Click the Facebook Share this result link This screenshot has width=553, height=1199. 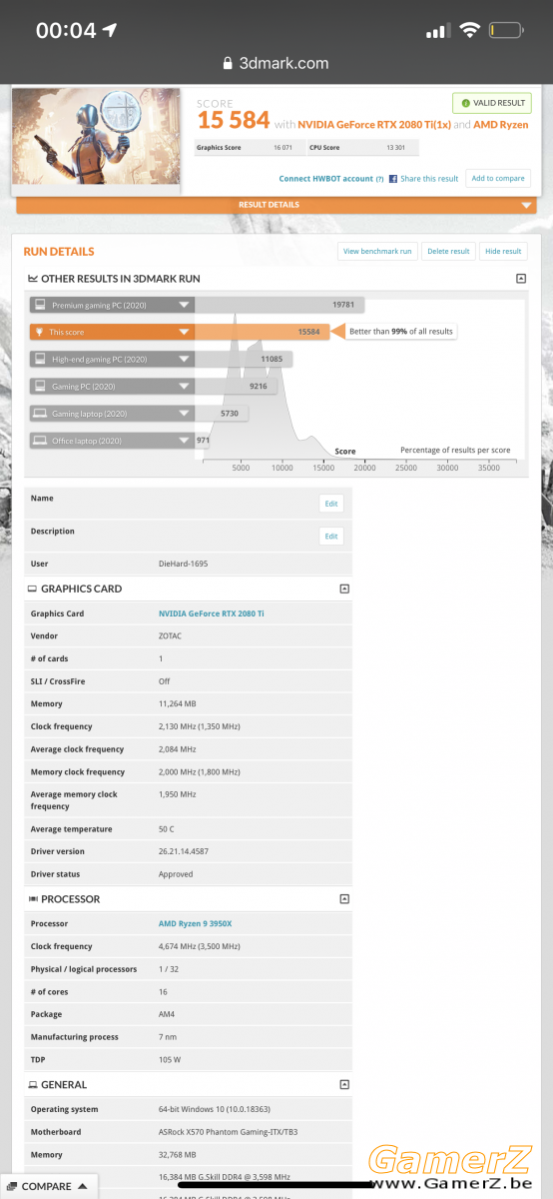tap(423, 179)
